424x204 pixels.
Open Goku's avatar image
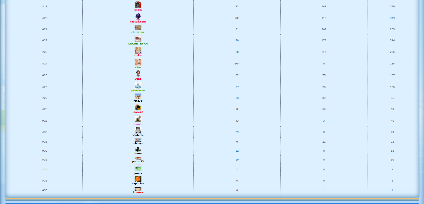[x=138, y=50]
